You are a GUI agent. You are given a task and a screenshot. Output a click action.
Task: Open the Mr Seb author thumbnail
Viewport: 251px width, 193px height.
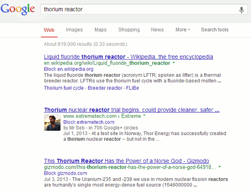(52, 122)
